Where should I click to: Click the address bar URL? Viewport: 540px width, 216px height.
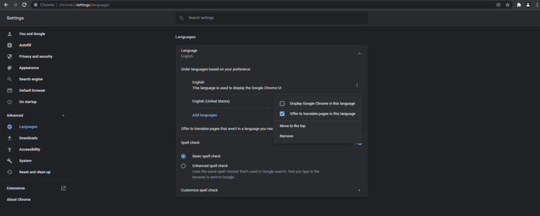click(x=84, y=5)
